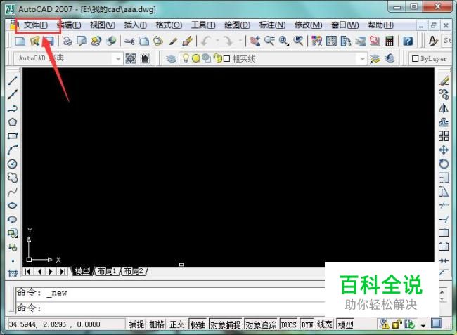The width and height of the screenshot is (457, 335).
Task: Click the Plot printer icon
Action: [x=67, y=41]
